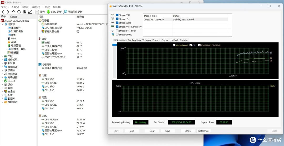This screenshot has height=146, width=284.
Task: Open the line chart icon in toolbar
Action: (x=30, y=12)
